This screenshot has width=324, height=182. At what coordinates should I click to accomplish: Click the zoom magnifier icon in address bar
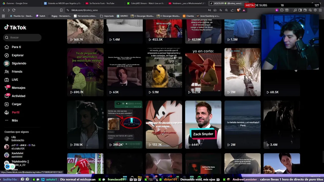[226, 10]
